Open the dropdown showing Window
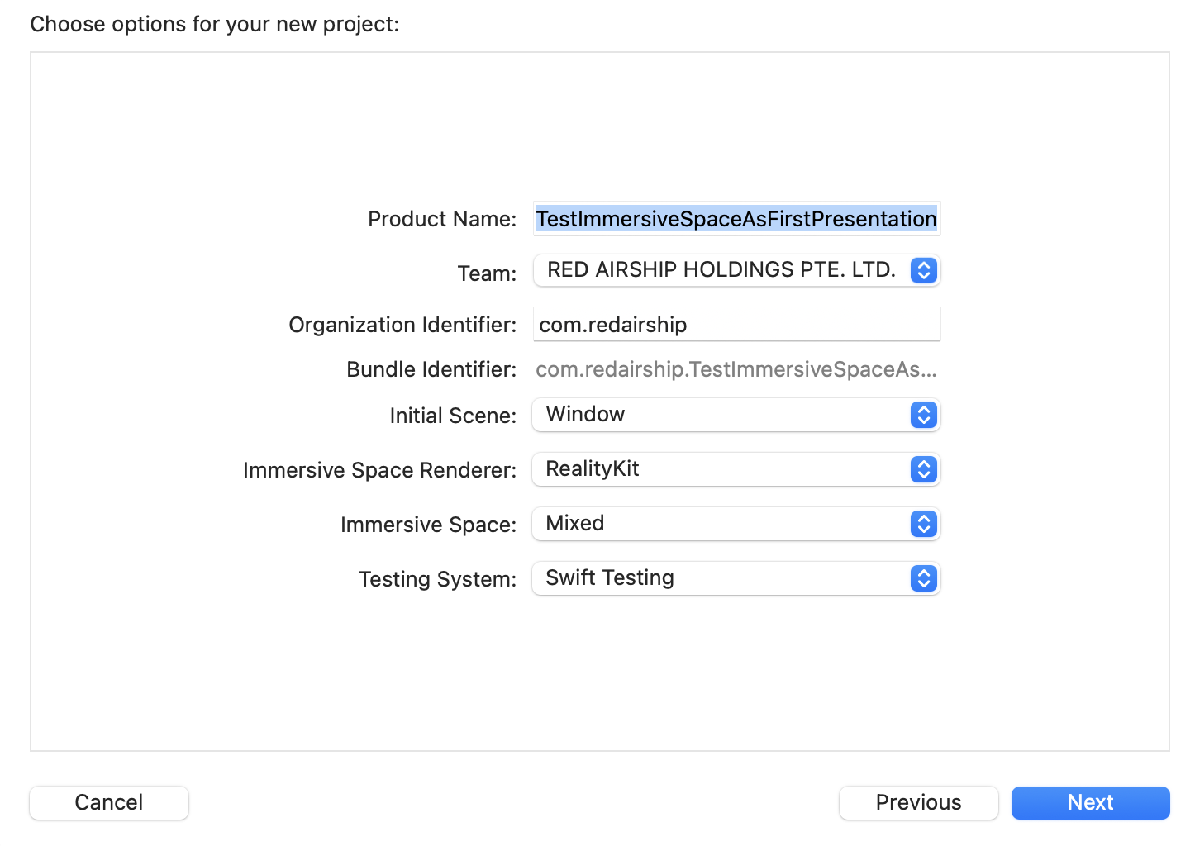 point(721,415)
